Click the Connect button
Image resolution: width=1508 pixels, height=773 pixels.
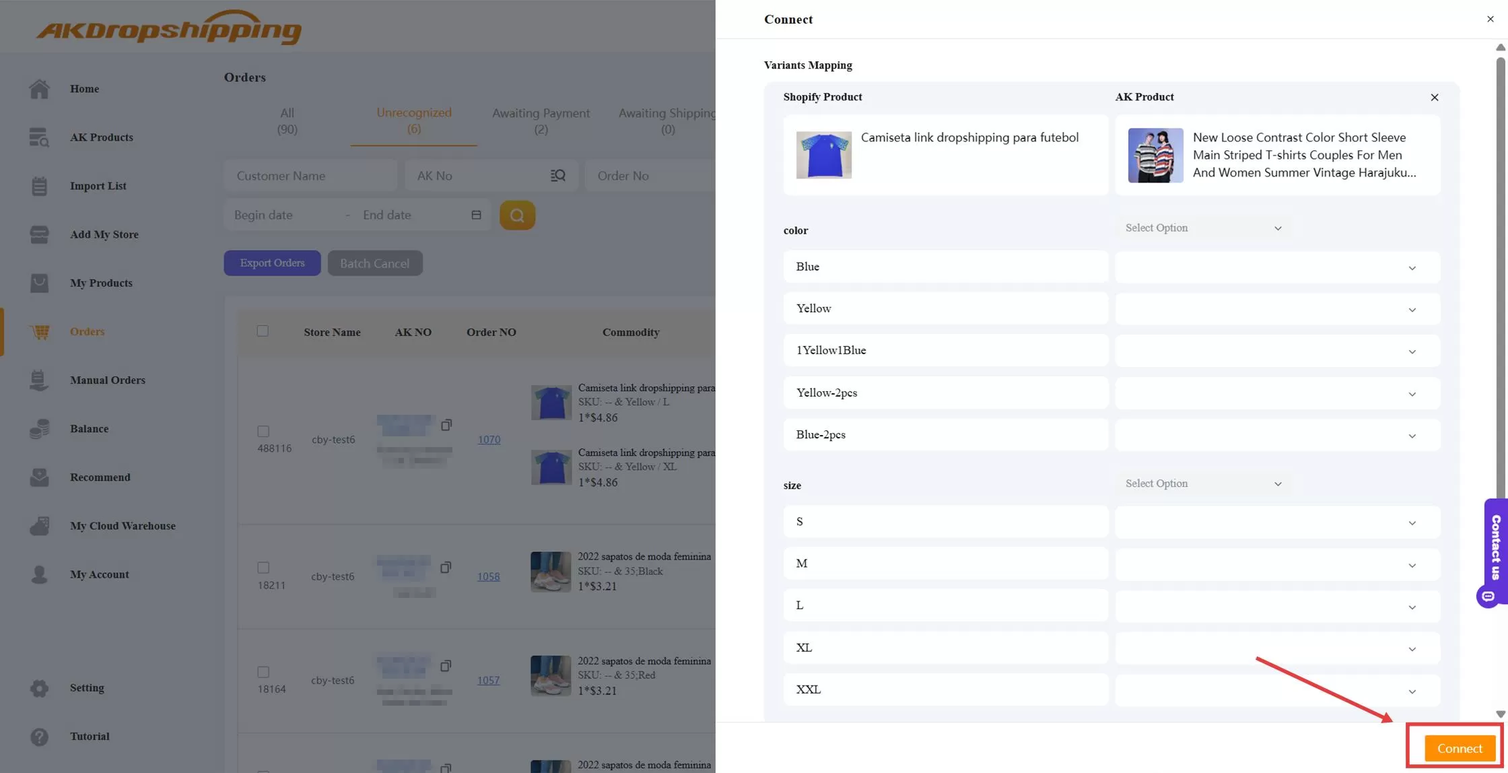(1458, 747)
